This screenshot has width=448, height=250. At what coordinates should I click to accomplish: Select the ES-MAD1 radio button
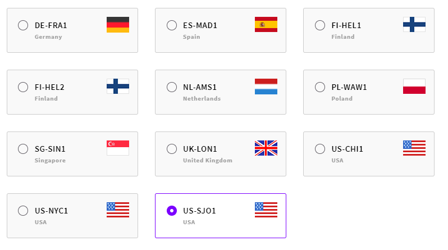coord(172,25)
